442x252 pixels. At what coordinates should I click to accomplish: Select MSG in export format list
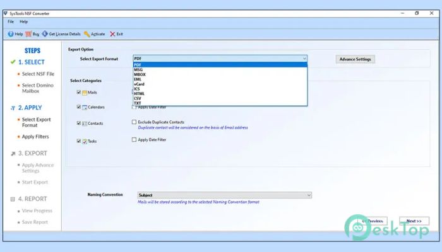coord(220,70)
